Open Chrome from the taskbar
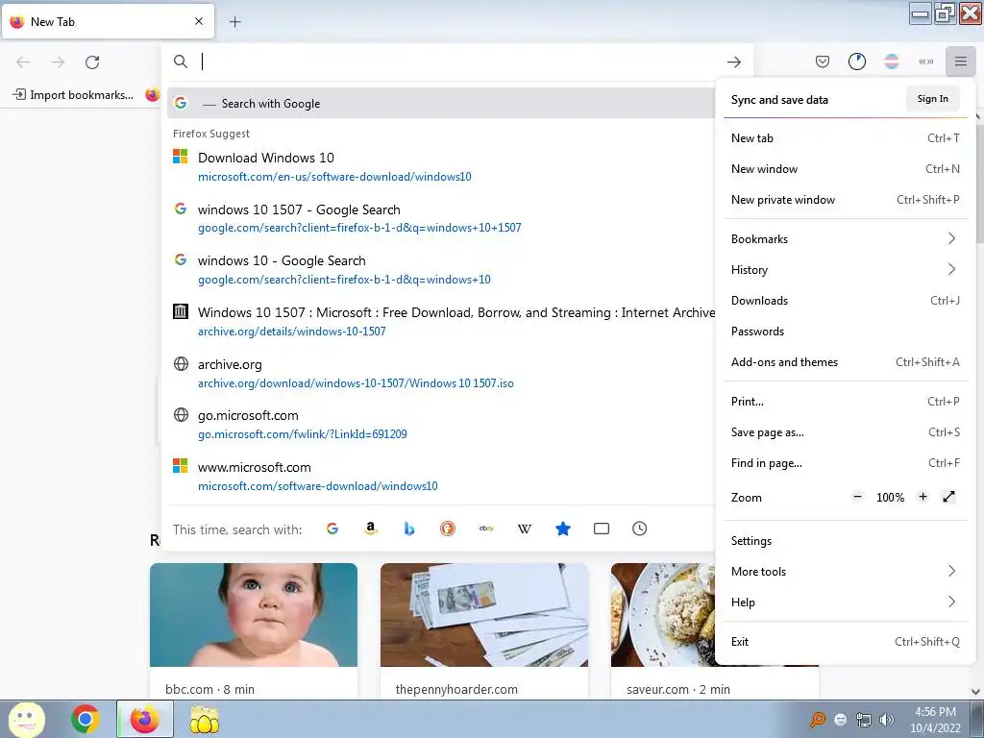The image size is (984, 738). click(86, 719)
